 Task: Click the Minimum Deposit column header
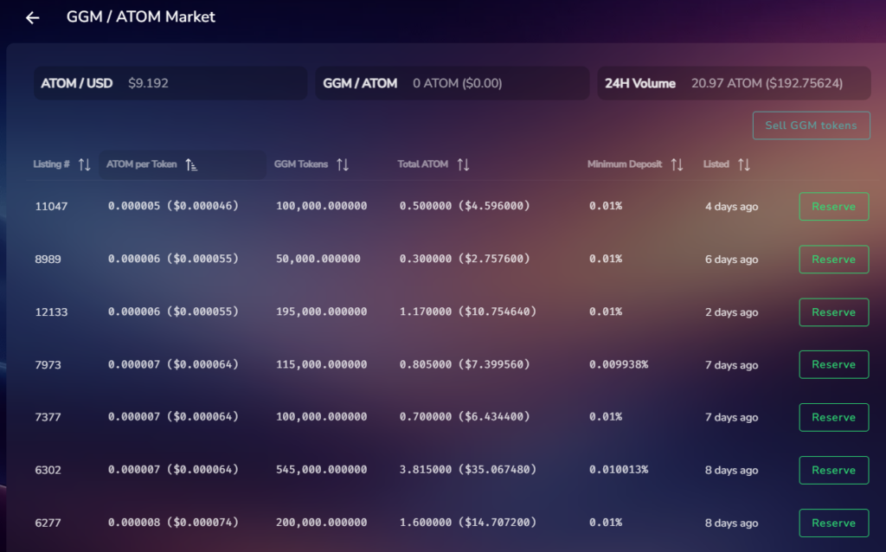coord(625,164)
